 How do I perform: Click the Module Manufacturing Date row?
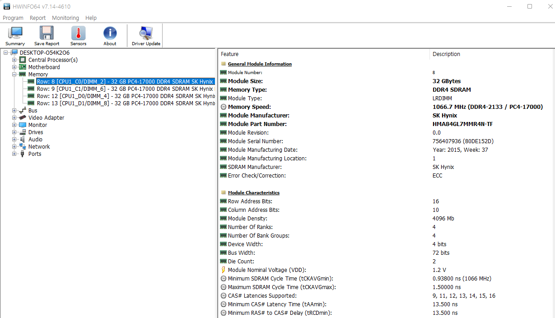coord(387,150)
